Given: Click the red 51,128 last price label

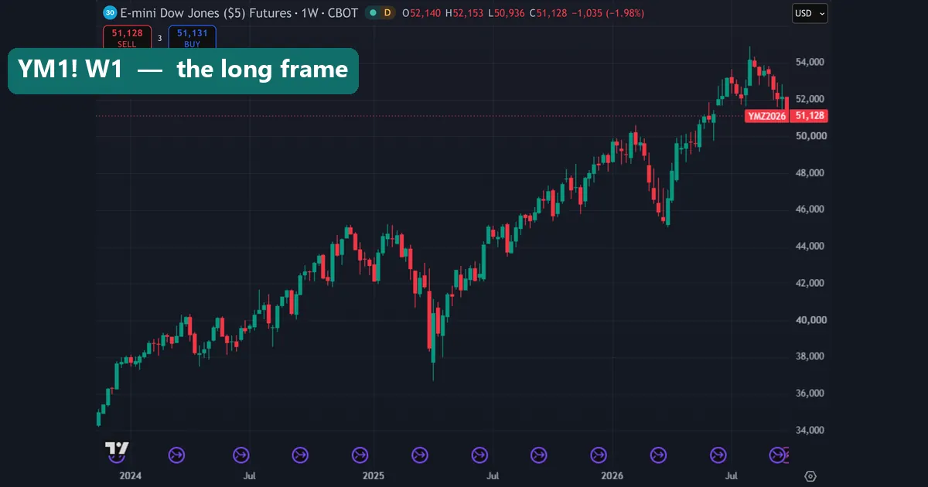Looking at the screenshot, I should [808, 116].
